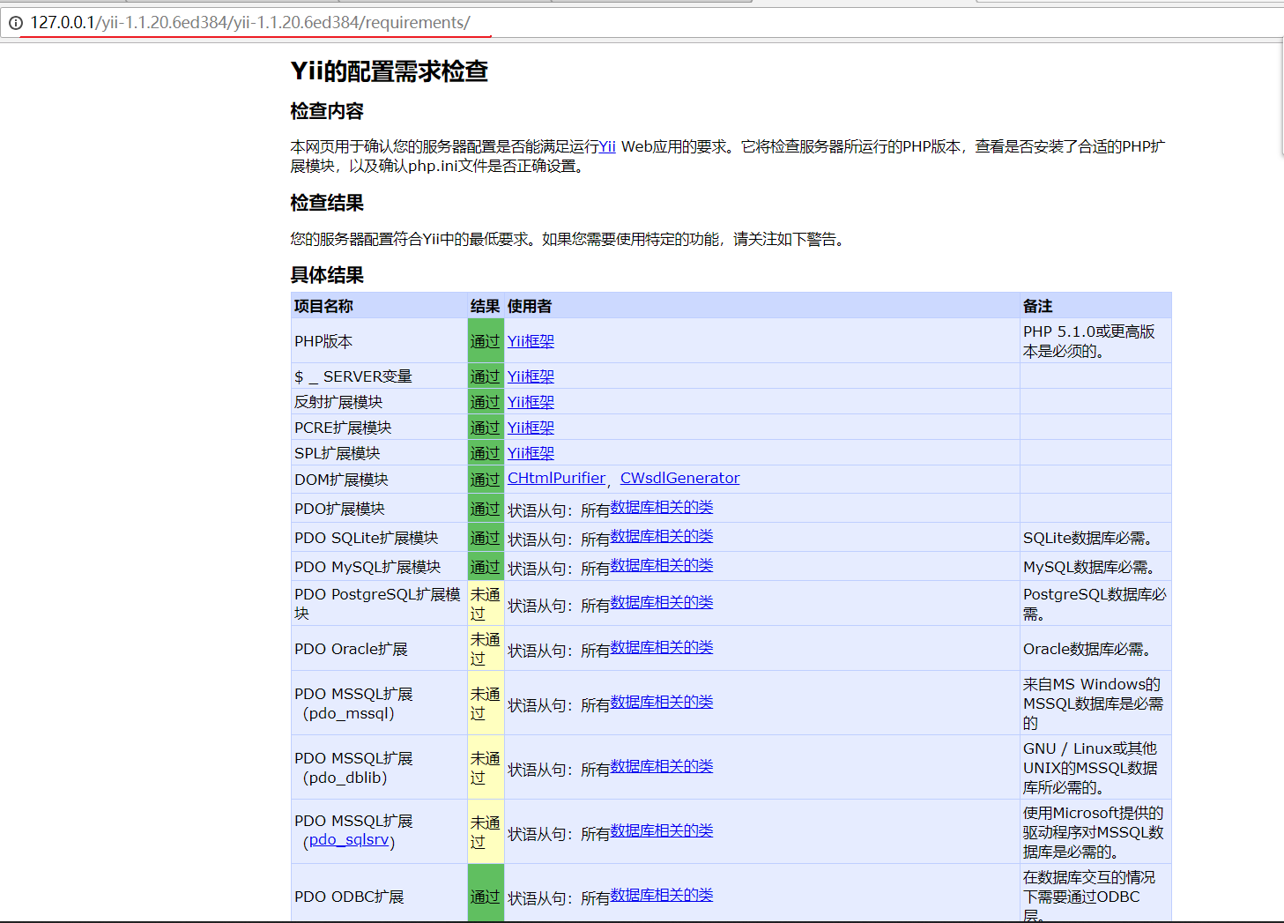The image size is (1284, 923).
Task: Click the PCRE扩展模块 name cell
Action: tap(379, 428)
